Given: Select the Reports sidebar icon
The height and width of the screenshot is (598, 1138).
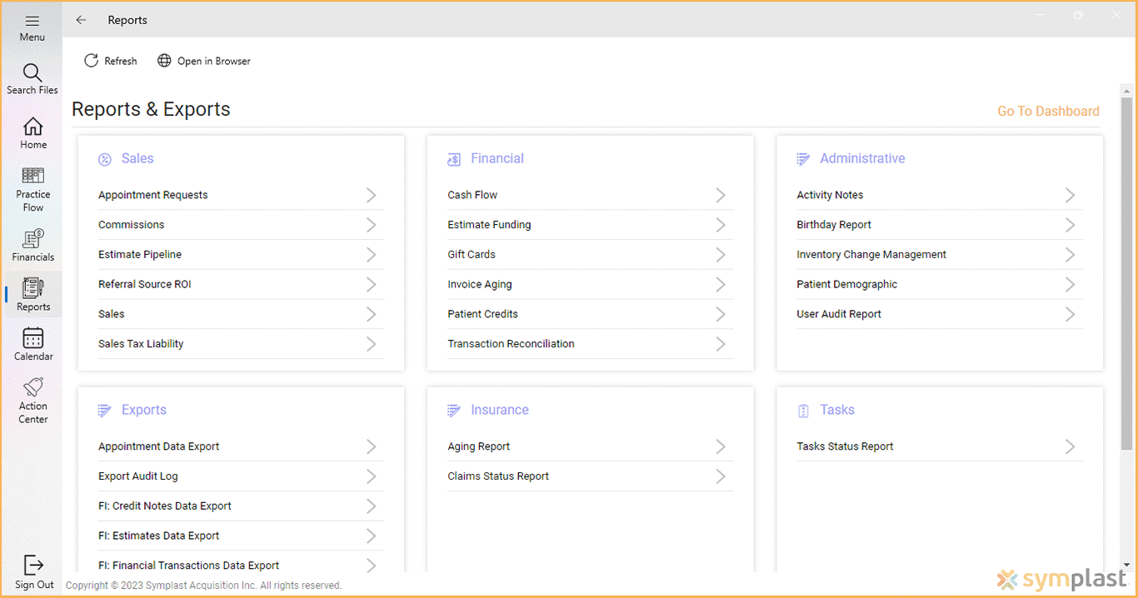Looking at the screenshot, I should pos(32,294).
